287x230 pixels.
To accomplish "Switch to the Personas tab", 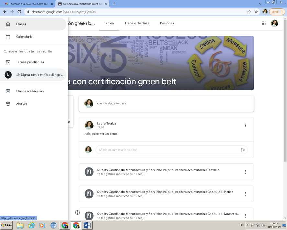I will point(167,23).
